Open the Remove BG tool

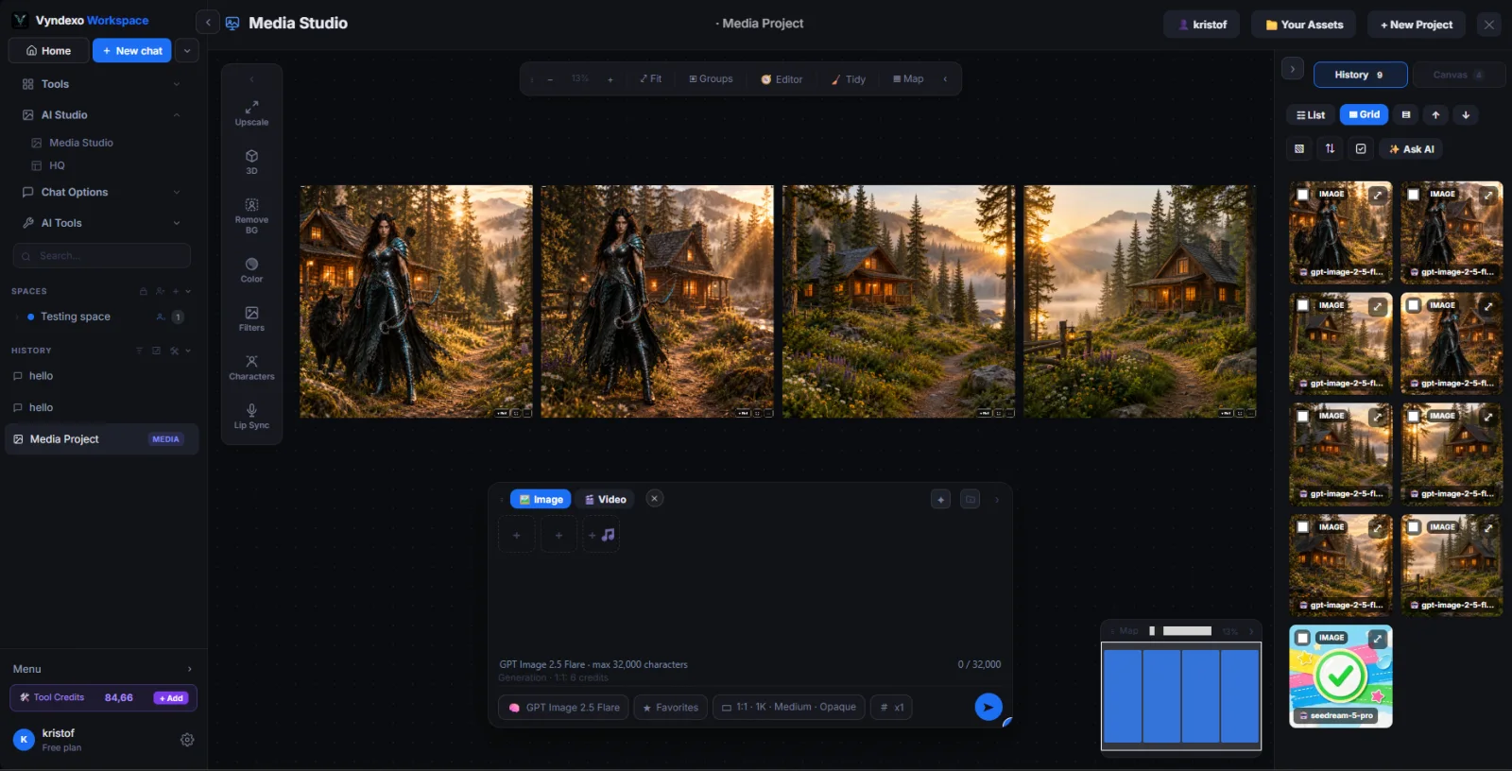click(251, 215)
